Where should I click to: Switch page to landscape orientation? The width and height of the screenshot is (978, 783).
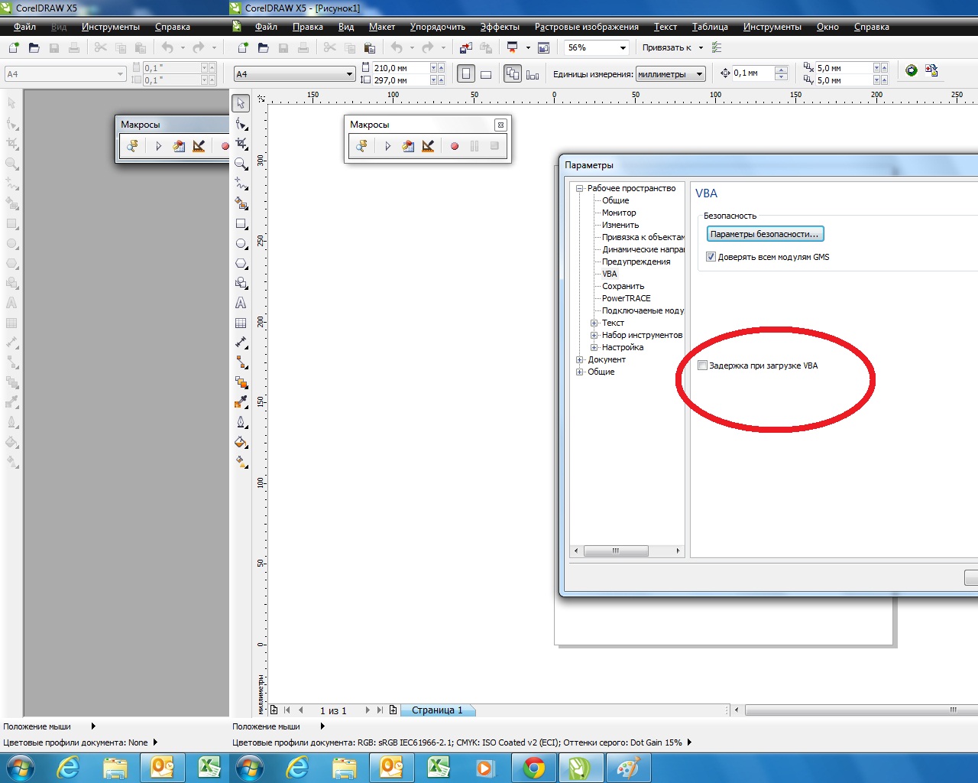coord(485,74)
